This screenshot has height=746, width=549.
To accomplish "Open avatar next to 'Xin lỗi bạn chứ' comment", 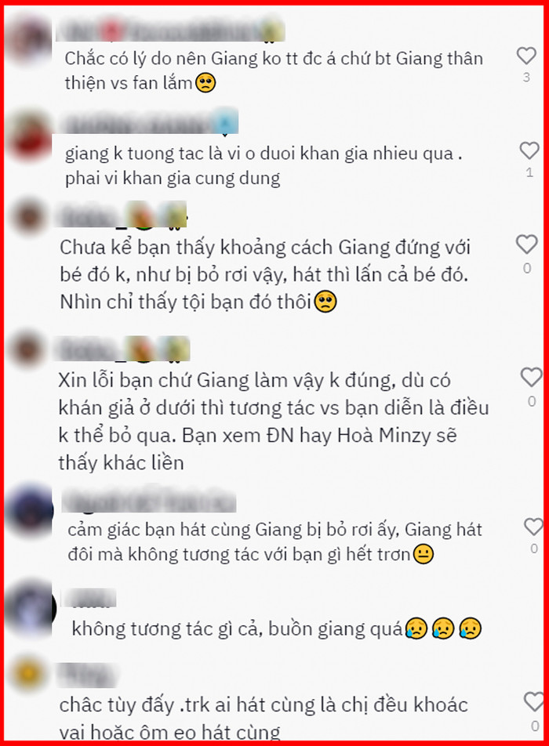I will (x=28, y=349).
